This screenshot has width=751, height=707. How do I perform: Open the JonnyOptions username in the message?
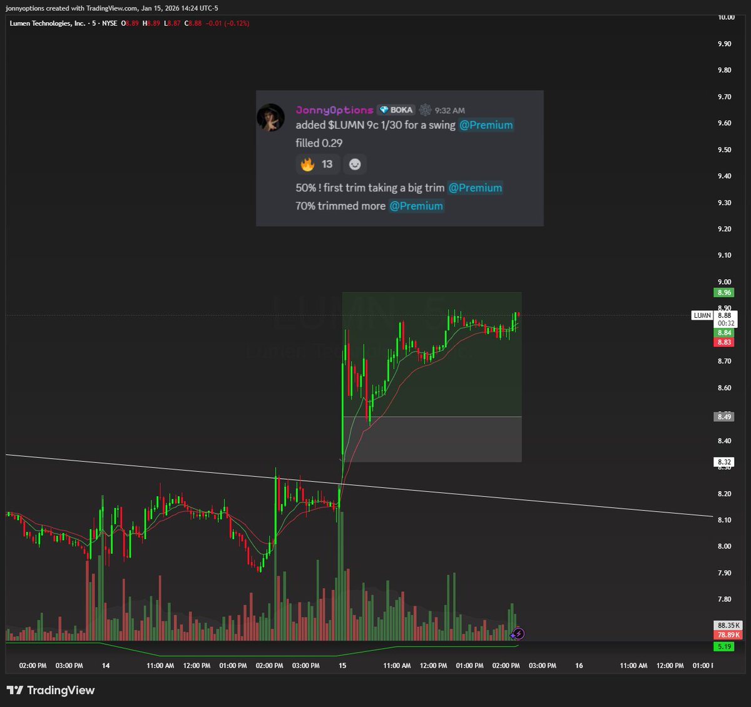click(335, 110)
